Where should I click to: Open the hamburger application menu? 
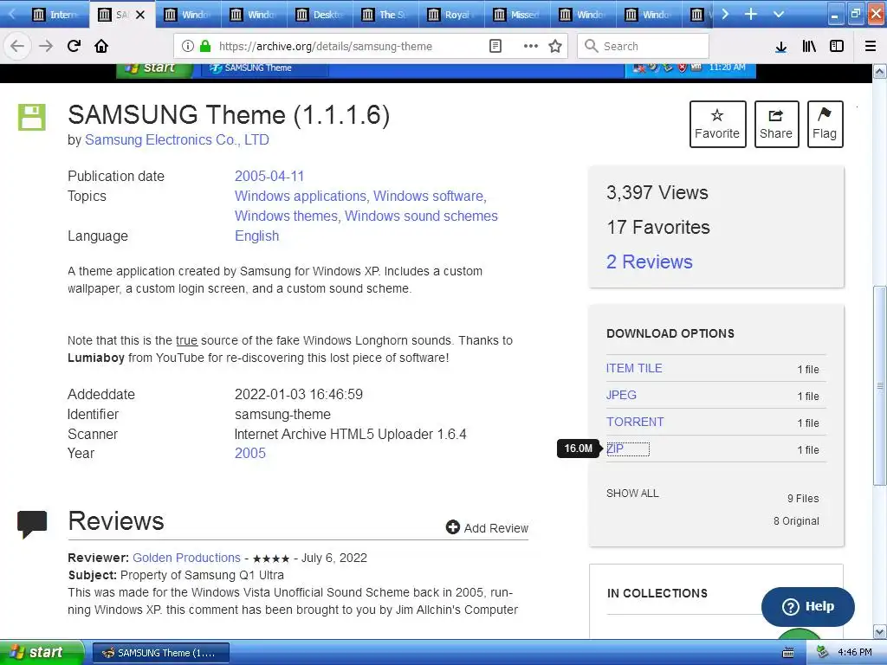click(871, 47)
